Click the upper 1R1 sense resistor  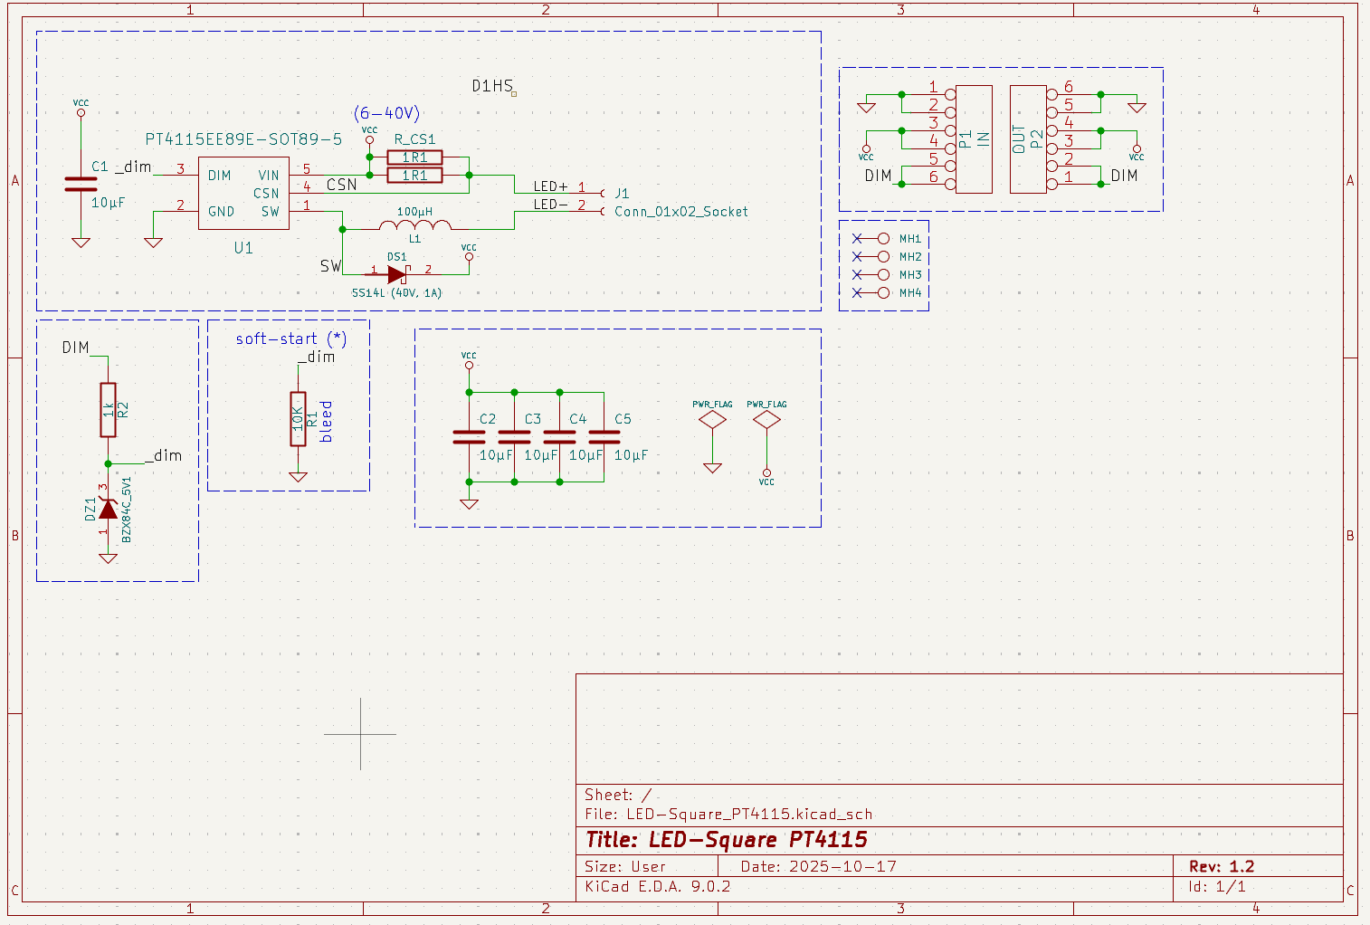[x=414, y=157]
